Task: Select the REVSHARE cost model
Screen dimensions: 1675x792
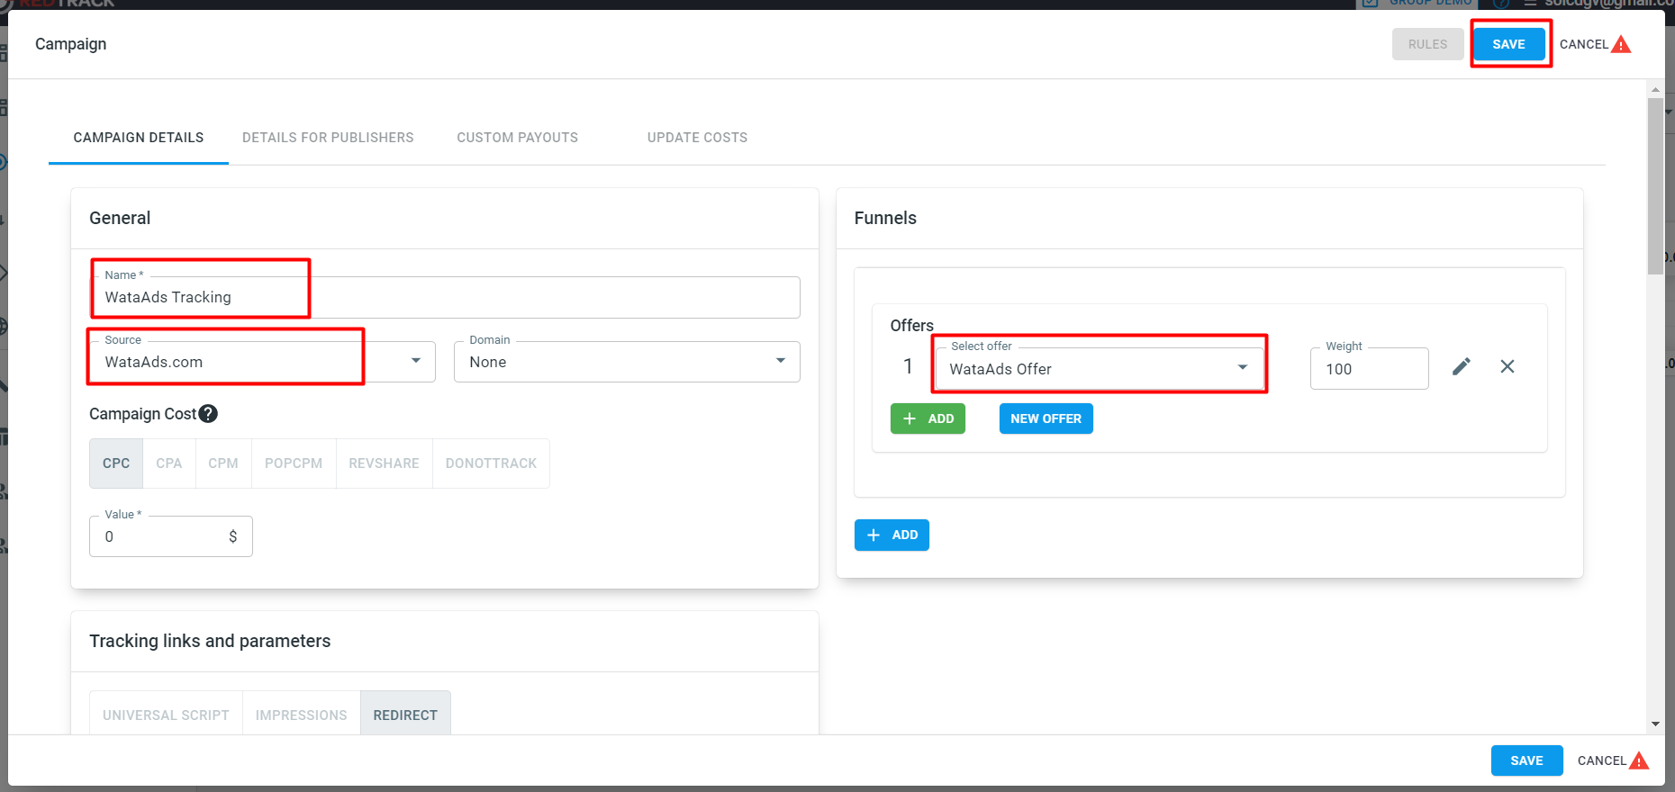Action: 385,463
